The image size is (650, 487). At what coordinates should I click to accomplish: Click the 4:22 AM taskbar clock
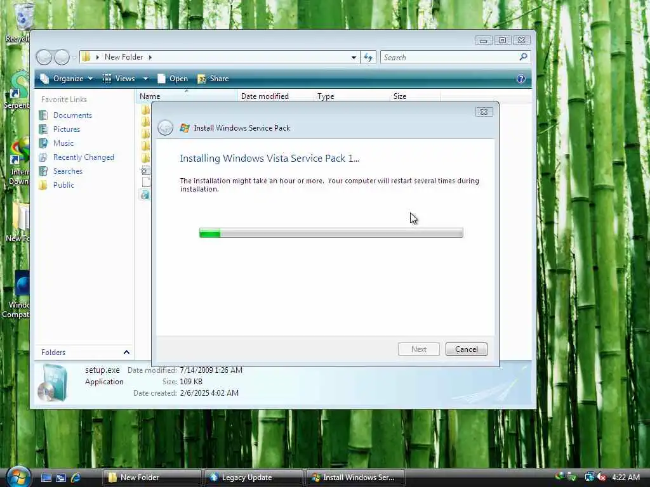[x=625, y=477]
